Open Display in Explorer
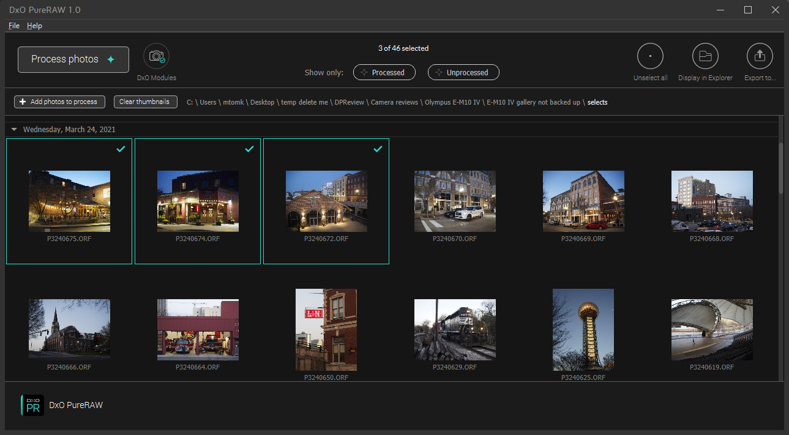Screen dimensions: 789x435 point(705,56)
